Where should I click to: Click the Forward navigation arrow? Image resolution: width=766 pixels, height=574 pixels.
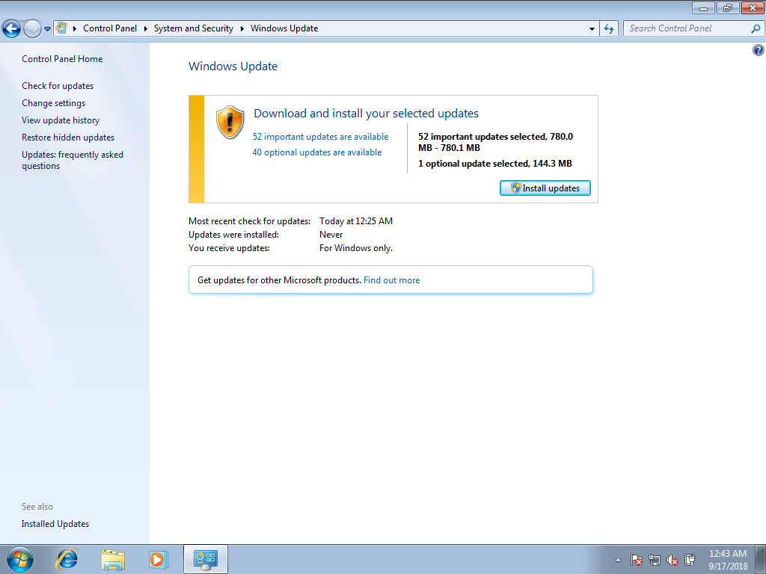[x=32, y=29]
